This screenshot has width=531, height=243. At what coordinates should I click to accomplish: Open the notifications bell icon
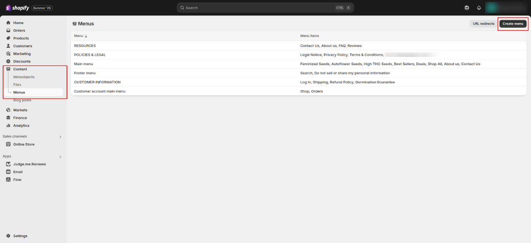479,8
